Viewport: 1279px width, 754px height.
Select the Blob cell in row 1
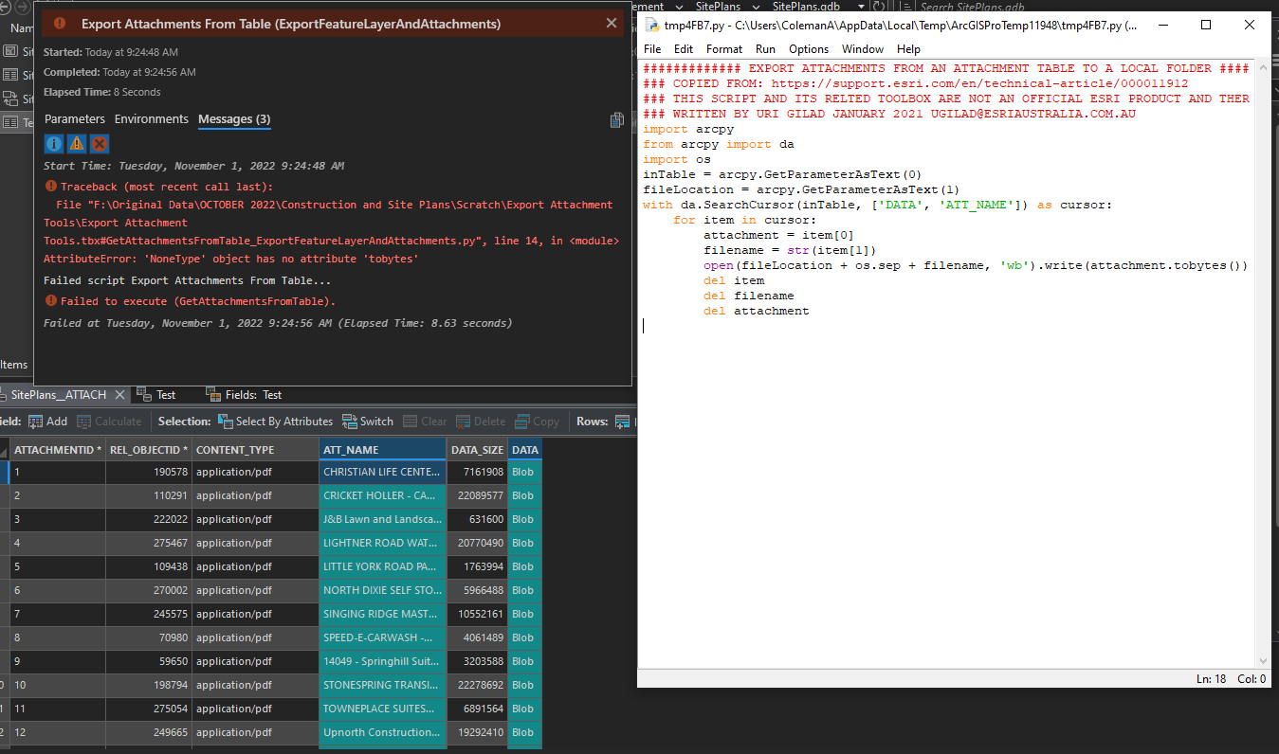[525, 472]
